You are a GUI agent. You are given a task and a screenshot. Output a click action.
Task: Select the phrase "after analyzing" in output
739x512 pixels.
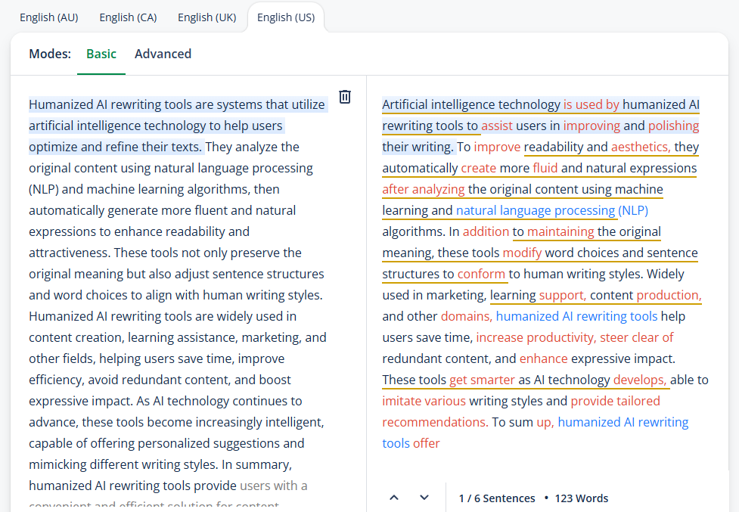pyautogui.click(x=424, y=189)
